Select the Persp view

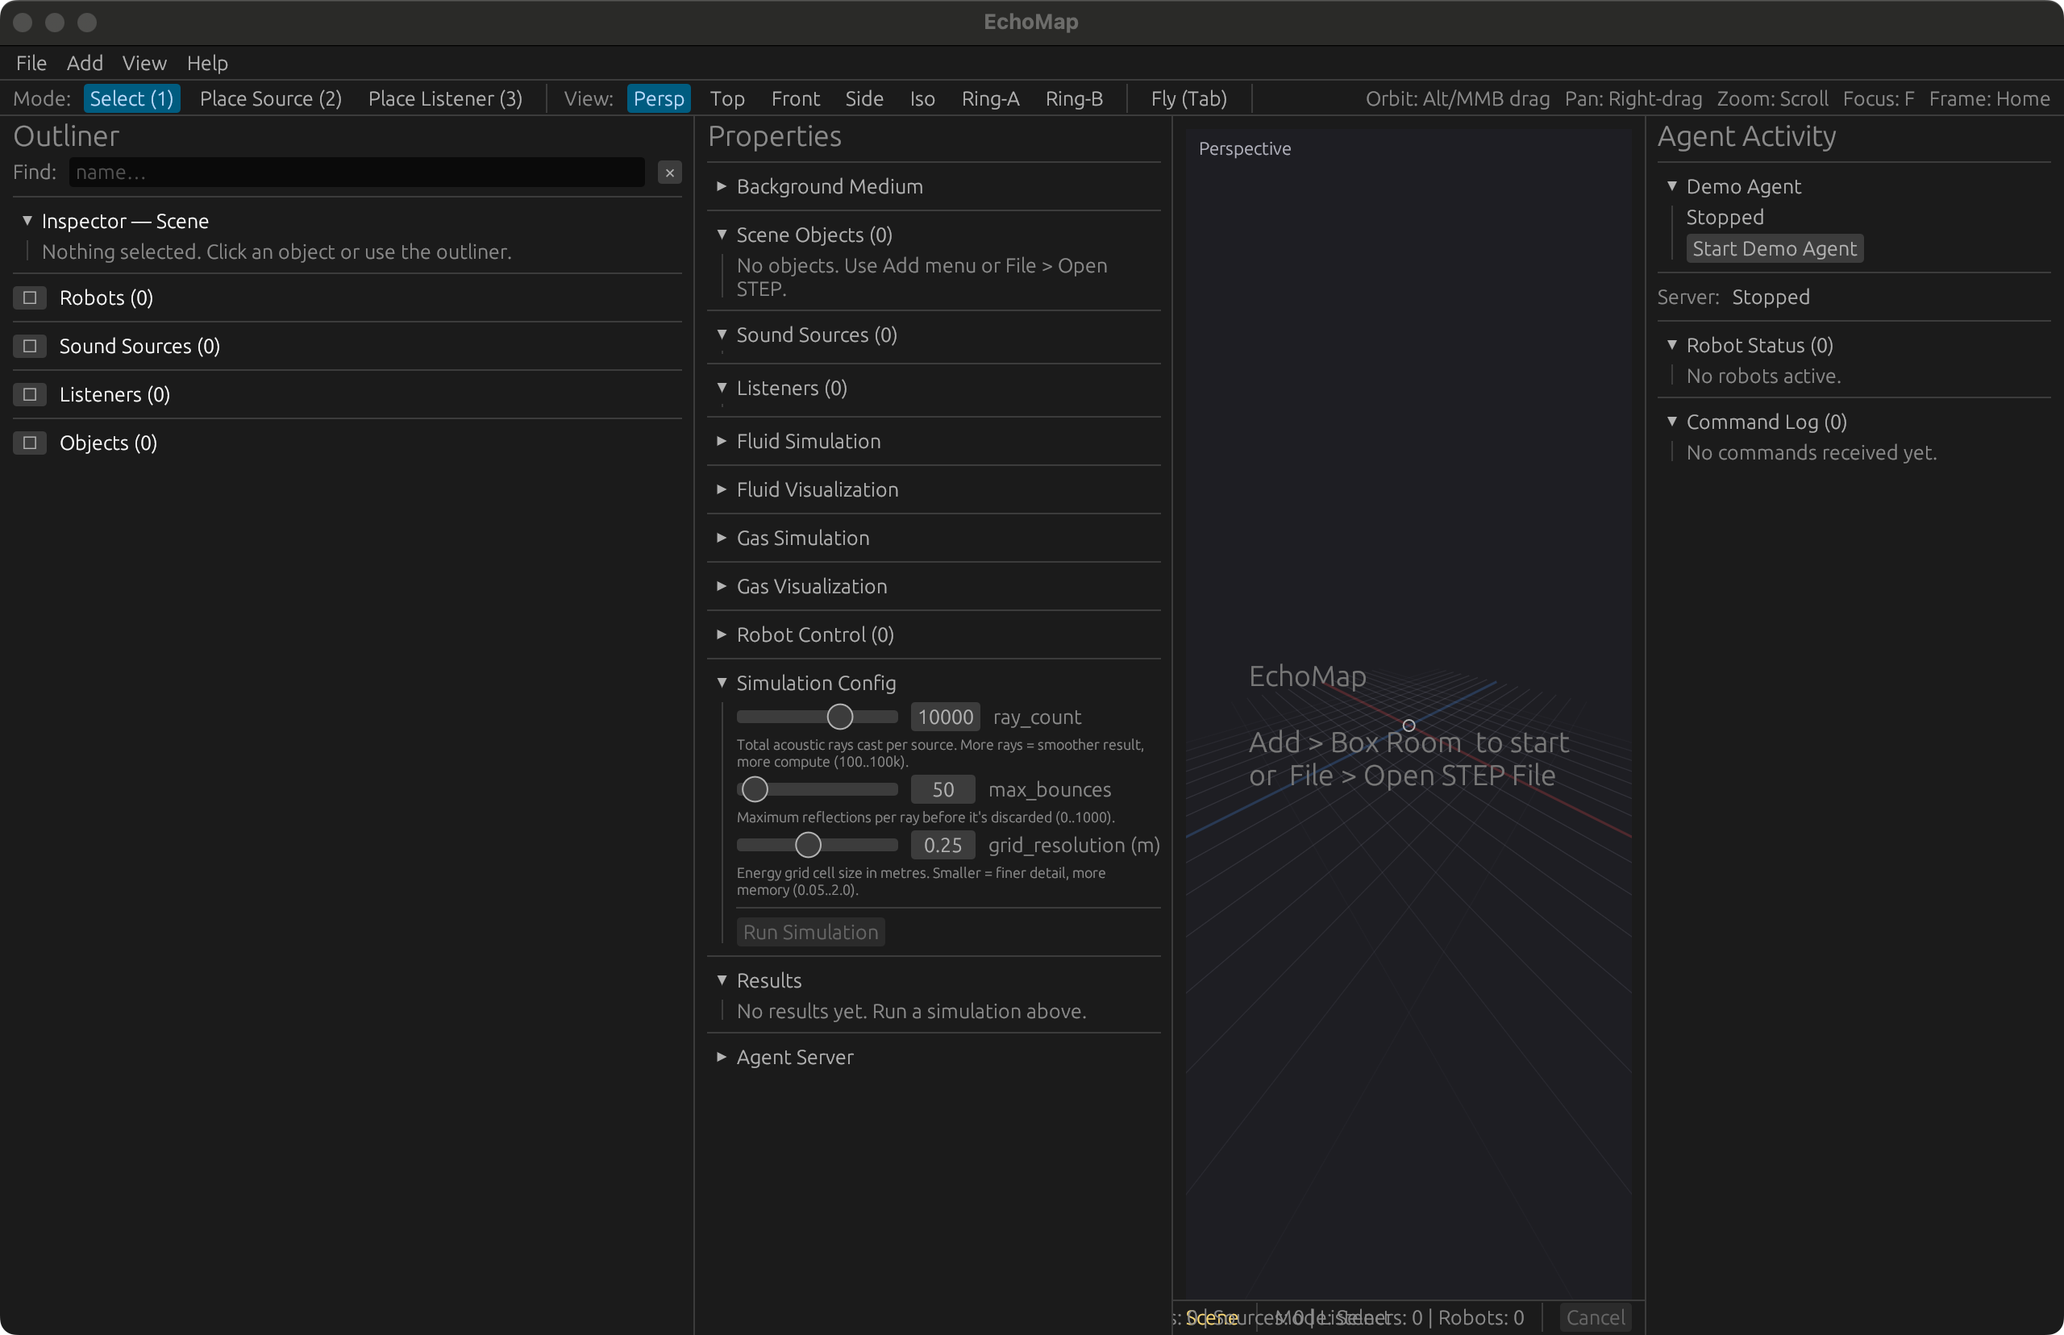click(659, 98)
